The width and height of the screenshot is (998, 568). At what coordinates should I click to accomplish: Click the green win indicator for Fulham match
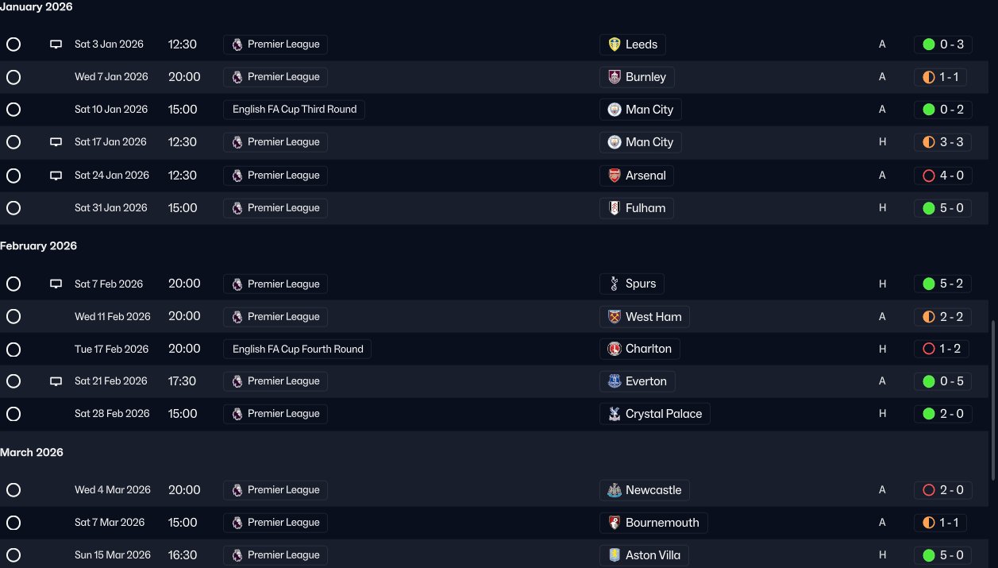929,208
